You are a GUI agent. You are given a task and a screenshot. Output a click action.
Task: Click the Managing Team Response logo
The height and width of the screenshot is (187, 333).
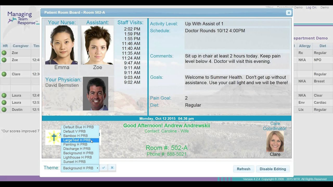(23, 19)
